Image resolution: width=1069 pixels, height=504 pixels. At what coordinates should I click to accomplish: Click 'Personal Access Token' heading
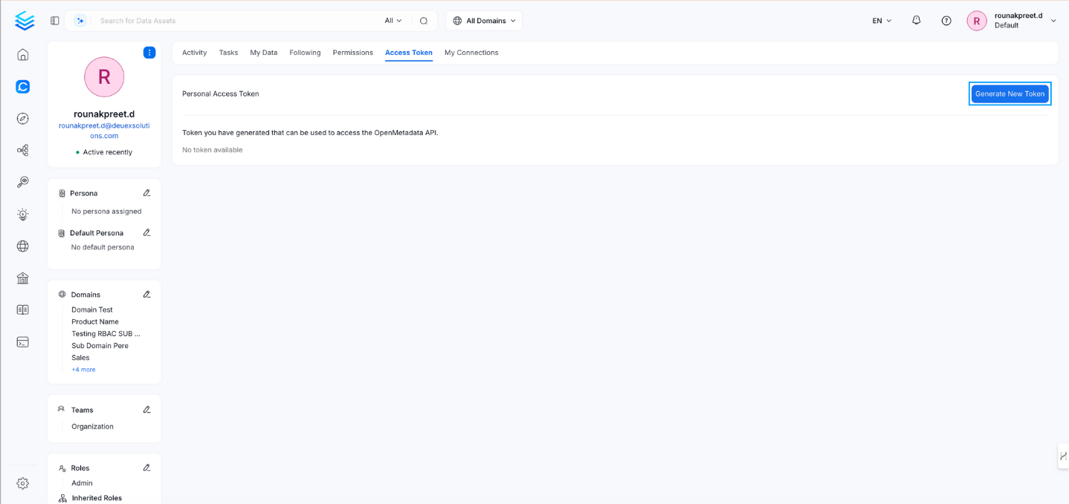(221, 94)
